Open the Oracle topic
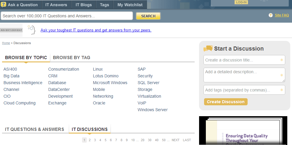 click(x=99, y=103)
